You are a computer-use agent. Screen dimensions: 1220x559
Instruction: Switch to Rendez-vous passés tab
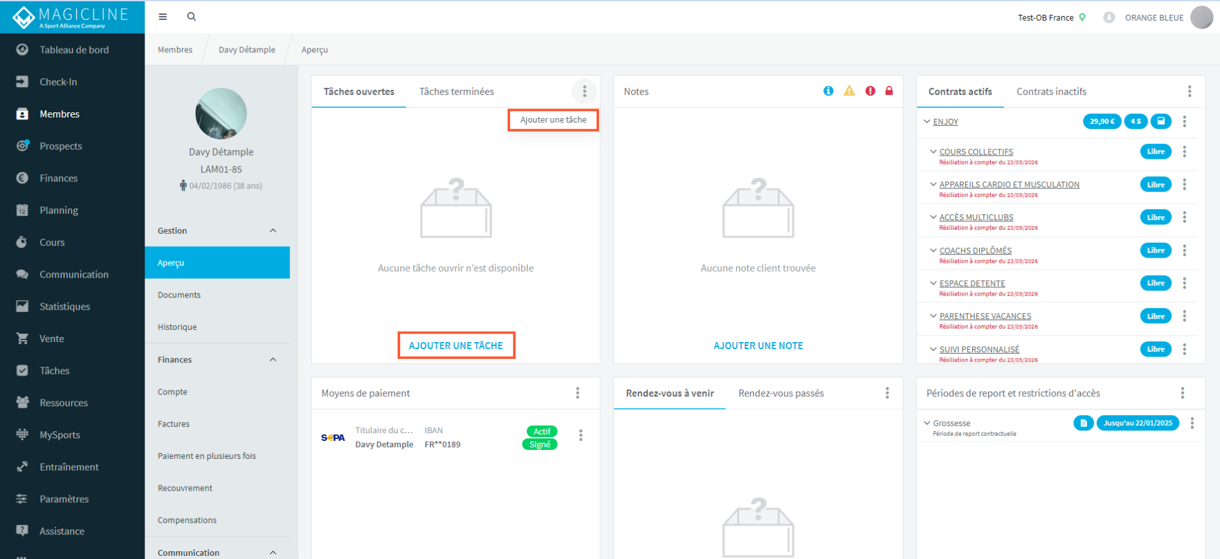coord(781,393)
